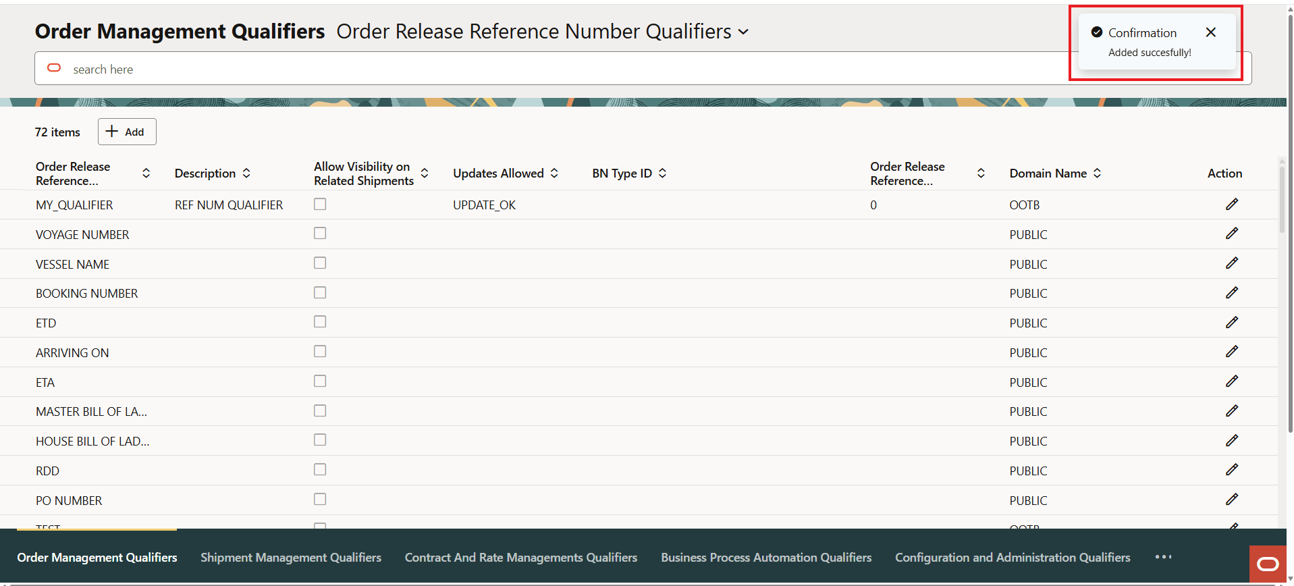Viewport: 1294px width, 586px height.
Task: Check the RDD row checkbox
Action: [x=320, y=470]
